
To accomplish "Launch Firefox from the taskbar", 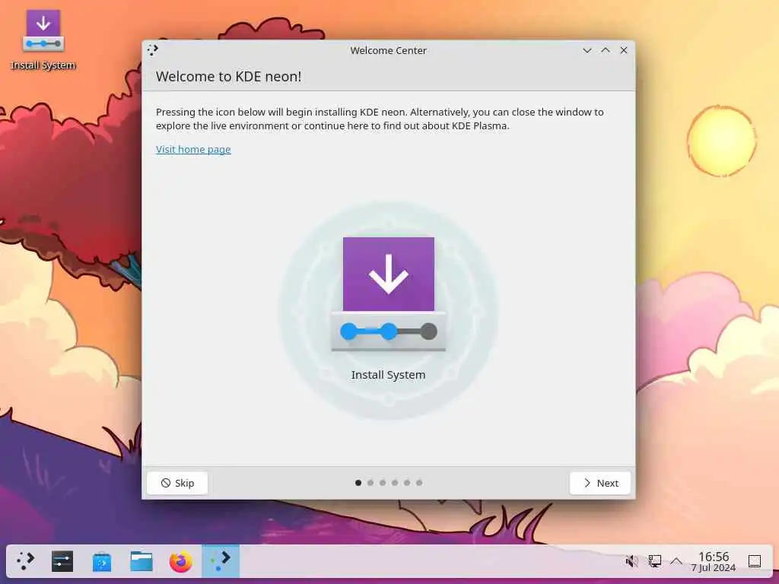I will pos(181,561).
